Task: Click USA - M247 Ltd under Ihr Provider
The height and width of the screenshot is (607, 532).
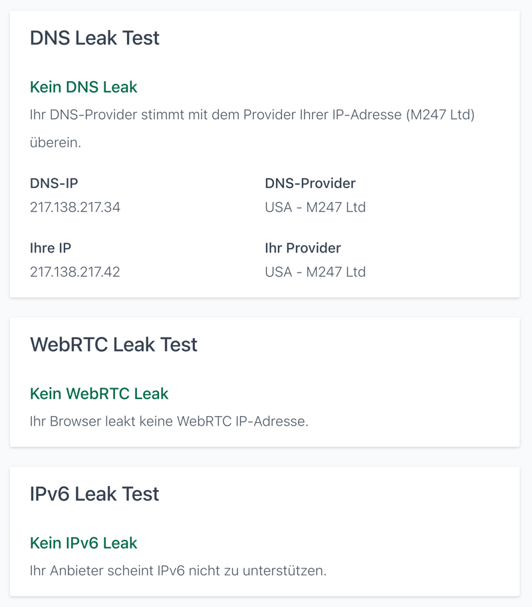Action: pyautogui.click(x=315, y=272)
